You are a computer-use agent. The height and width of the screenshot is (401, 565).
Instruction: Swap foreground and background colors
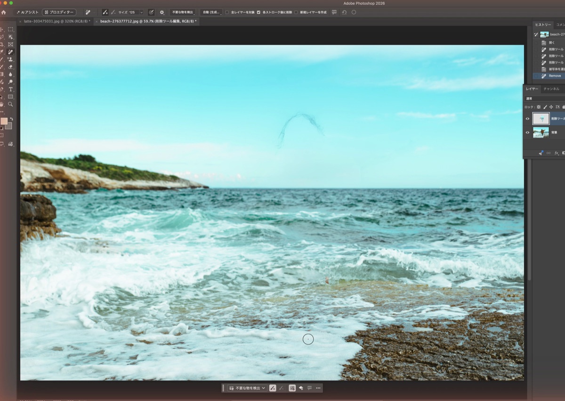[12, 119]
